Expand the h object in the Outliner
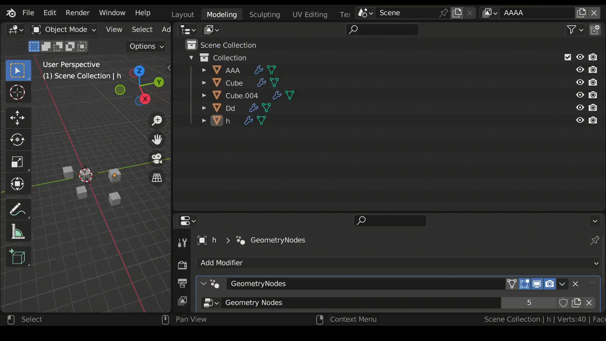This screenshot has height=341, width=606. (x=204, y=121)
